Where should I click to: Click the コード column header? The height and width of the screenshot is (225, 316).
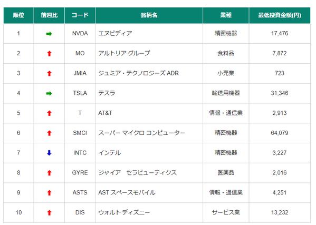click(80, 15)
